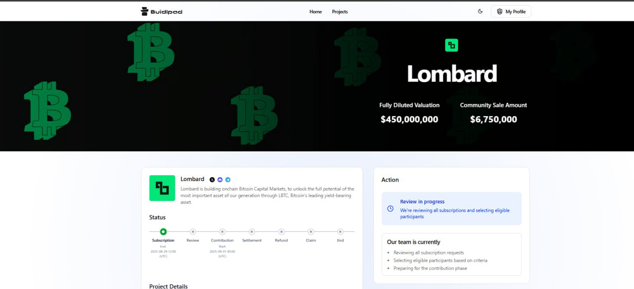The width and height of the screenshot is (634, 289).
Task: Click the Lombard hero title text
Action: coord(452,74)
